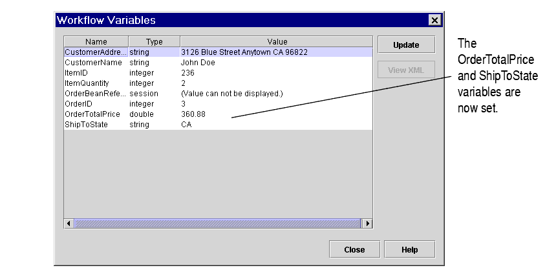Select the CustomerAddre... variable row
This screenshot has height=279, width=556.
tap(218, 52)
